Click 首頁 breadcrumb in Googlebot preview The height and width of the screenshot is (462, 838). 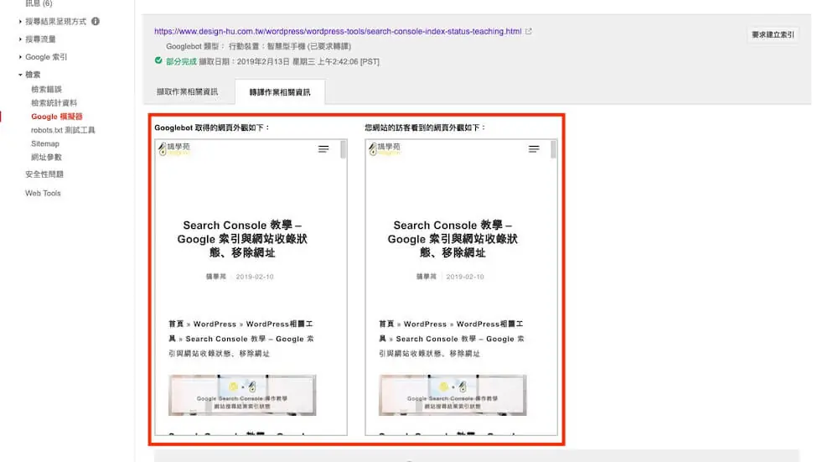click(176, 324)
